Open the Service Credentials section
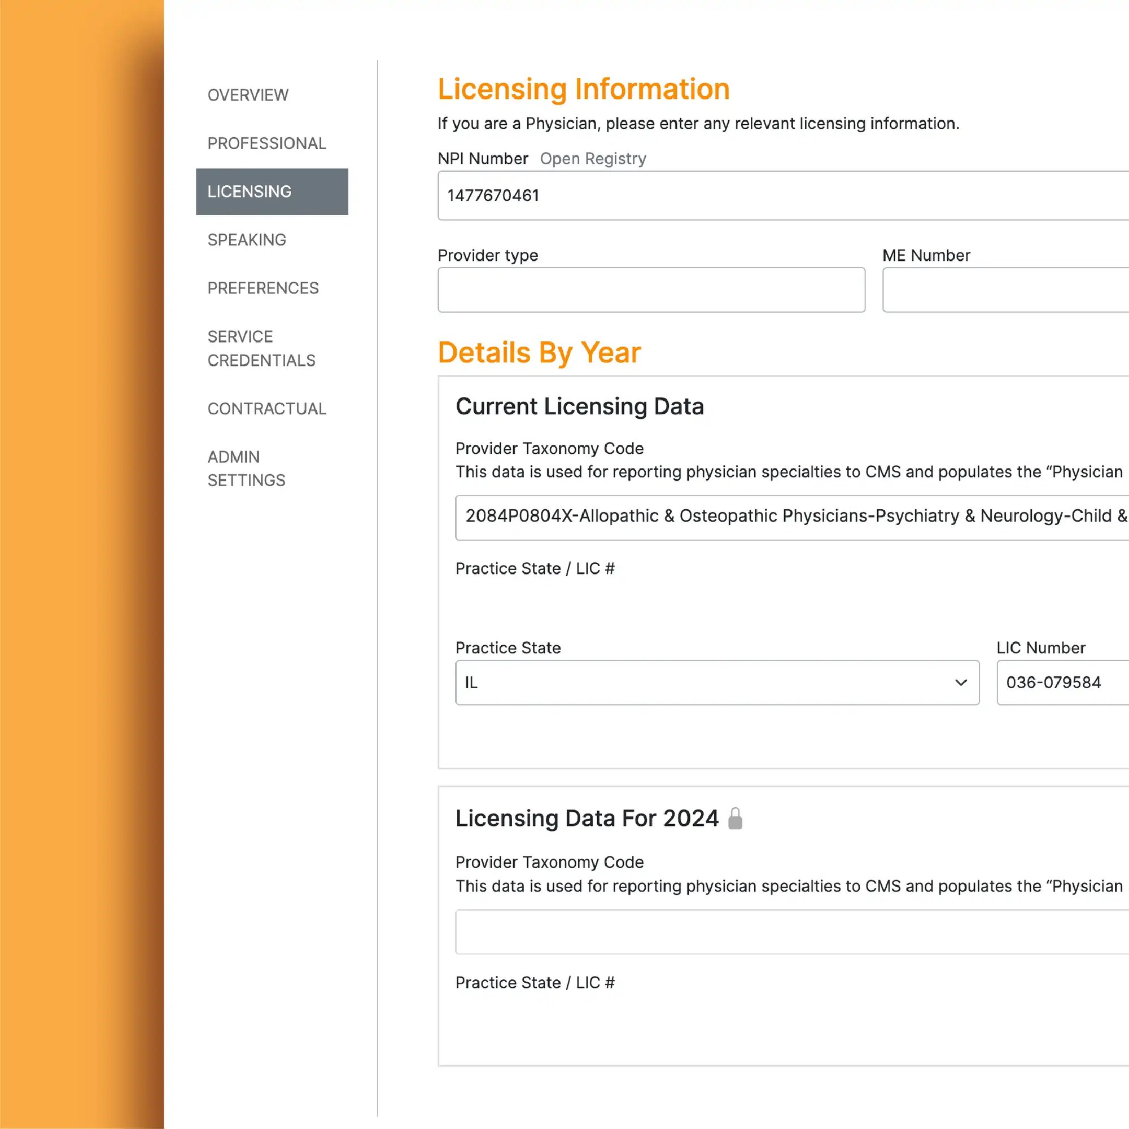1129x1129 pixels. [261, 348]
